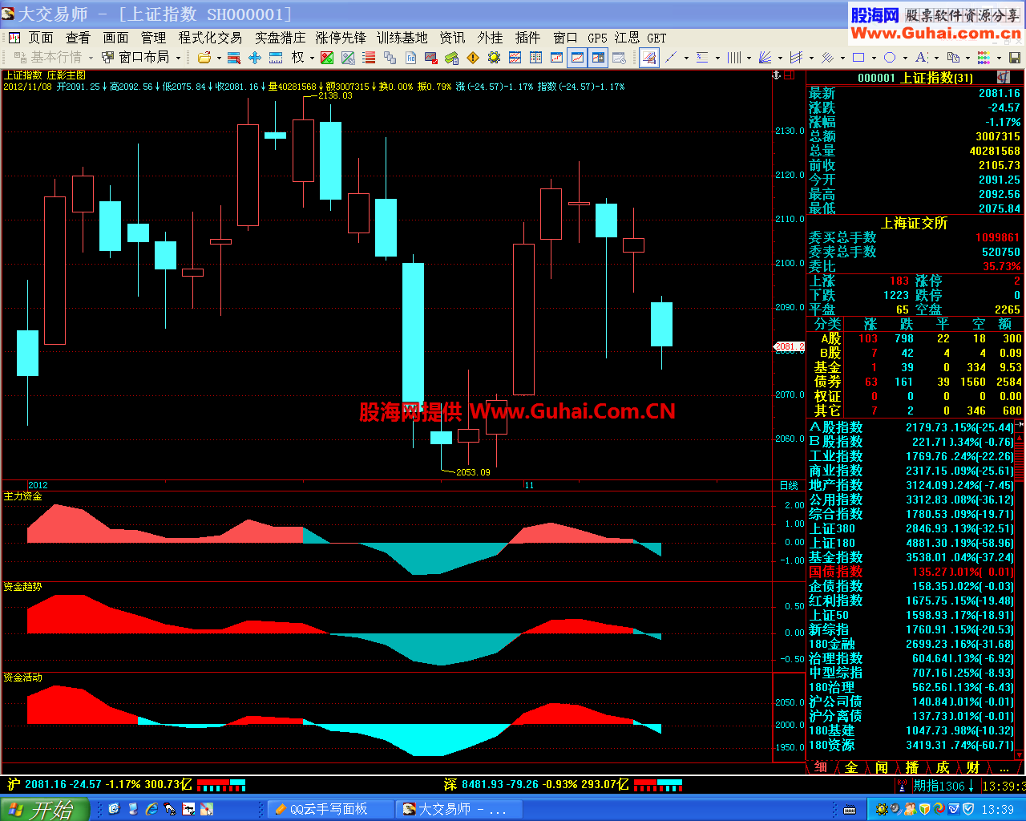The width and height of the screenshot is (1026, 821).
Task: Switch to the 细 tab
Action: [x=821, y=767]
